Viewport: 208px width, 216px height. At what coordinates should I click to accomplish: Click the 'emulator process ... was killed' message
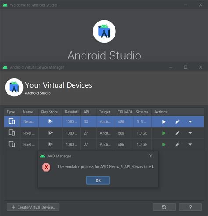click(x=105, y=167)
